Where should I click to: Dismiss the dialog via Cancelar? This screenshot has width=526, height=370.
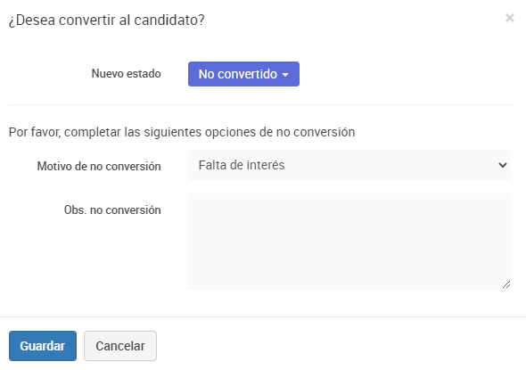click(x=120, y=346)
